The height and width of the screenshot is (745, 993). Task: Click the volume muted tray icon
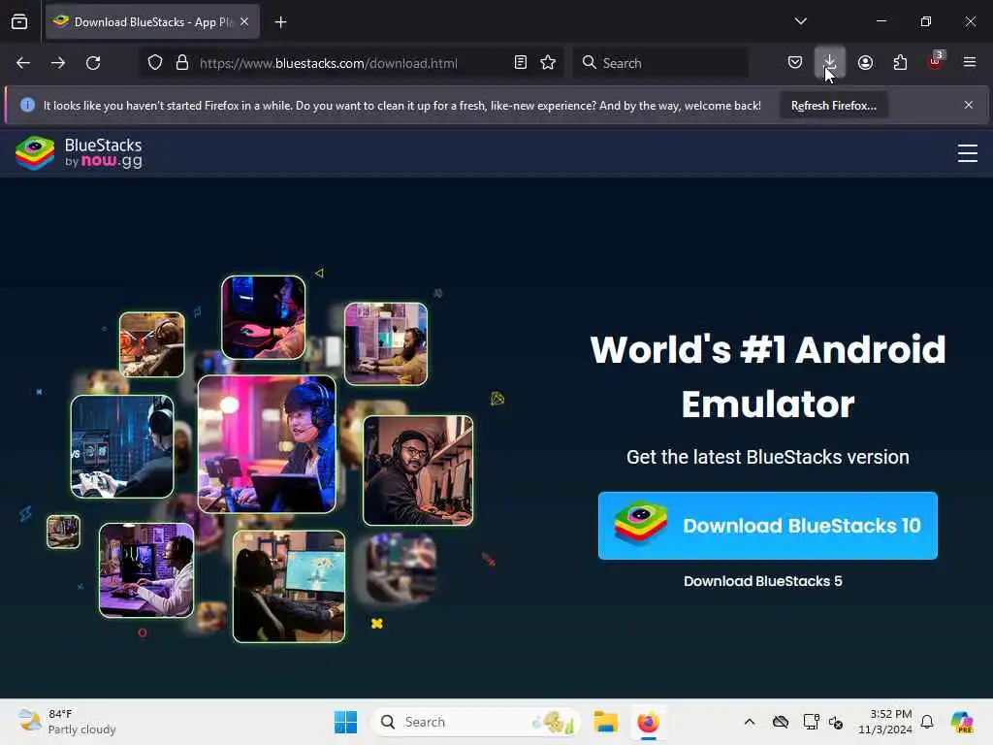click(835, 722)
